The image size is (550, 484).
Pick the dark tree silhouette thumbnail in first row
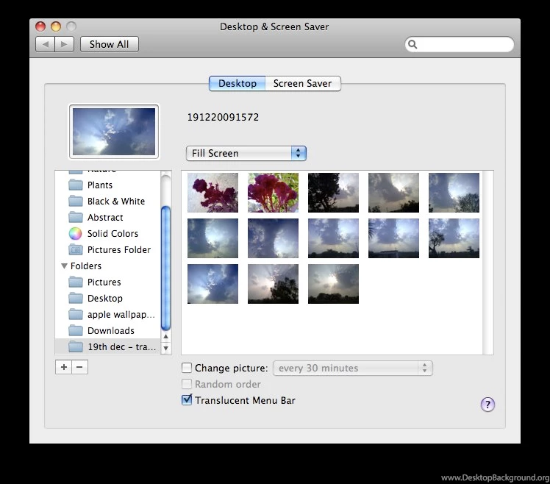(333, 192)
